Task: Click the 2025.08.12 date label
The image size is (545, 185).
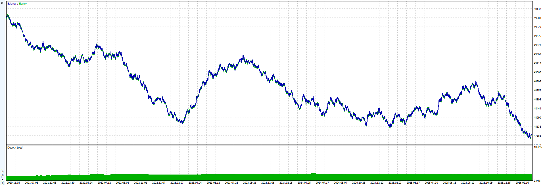Action: 467,183
